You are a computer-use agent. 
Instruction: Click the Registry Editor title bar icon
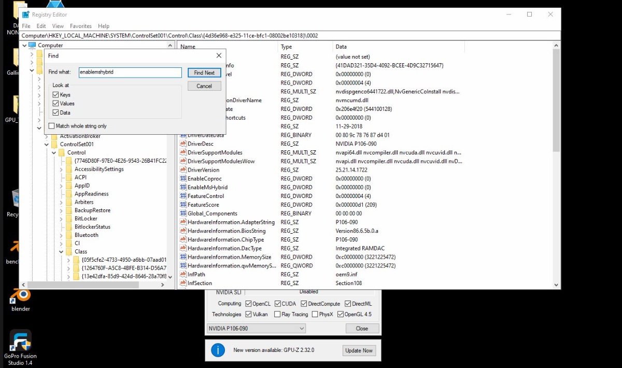(26, 15)
